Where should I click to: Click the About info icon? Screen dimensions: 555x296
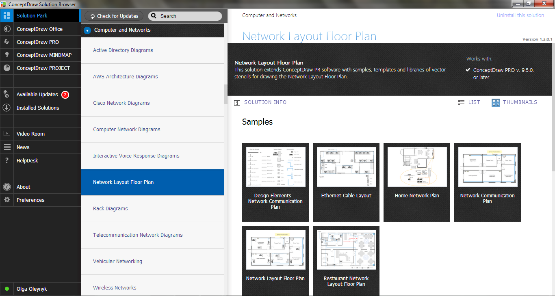coord(7,187)
